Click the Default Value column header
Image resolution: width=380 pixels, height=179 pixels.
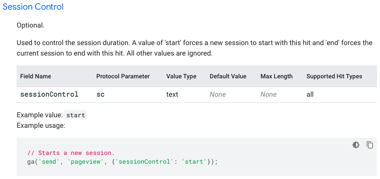[228, 76]
